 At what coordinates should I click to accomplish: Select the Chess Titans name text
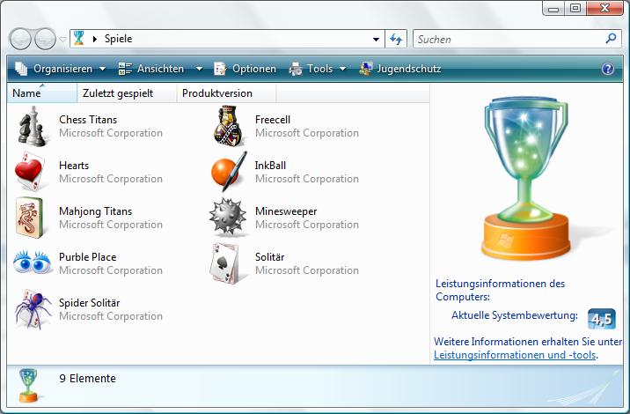[88, 120]
